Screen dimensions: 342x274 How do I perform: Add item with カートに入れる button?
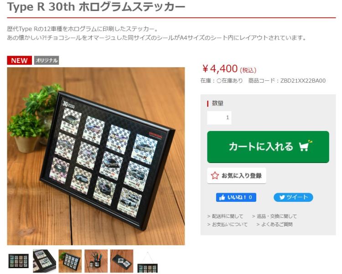coord(268,147)
